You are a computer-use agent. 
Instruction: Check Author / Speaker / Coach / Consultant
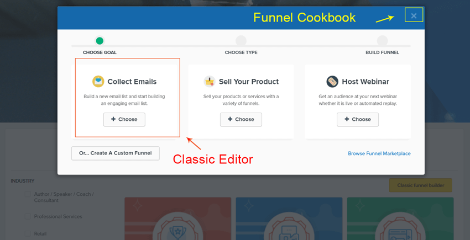(x=28, y=194)
